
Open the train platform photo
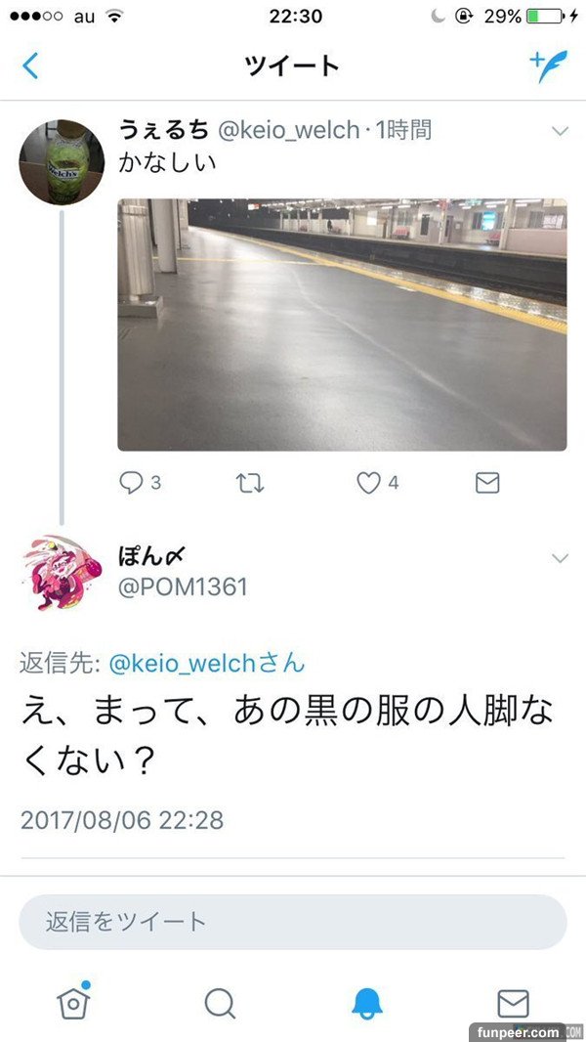click(x=343, y=325)
